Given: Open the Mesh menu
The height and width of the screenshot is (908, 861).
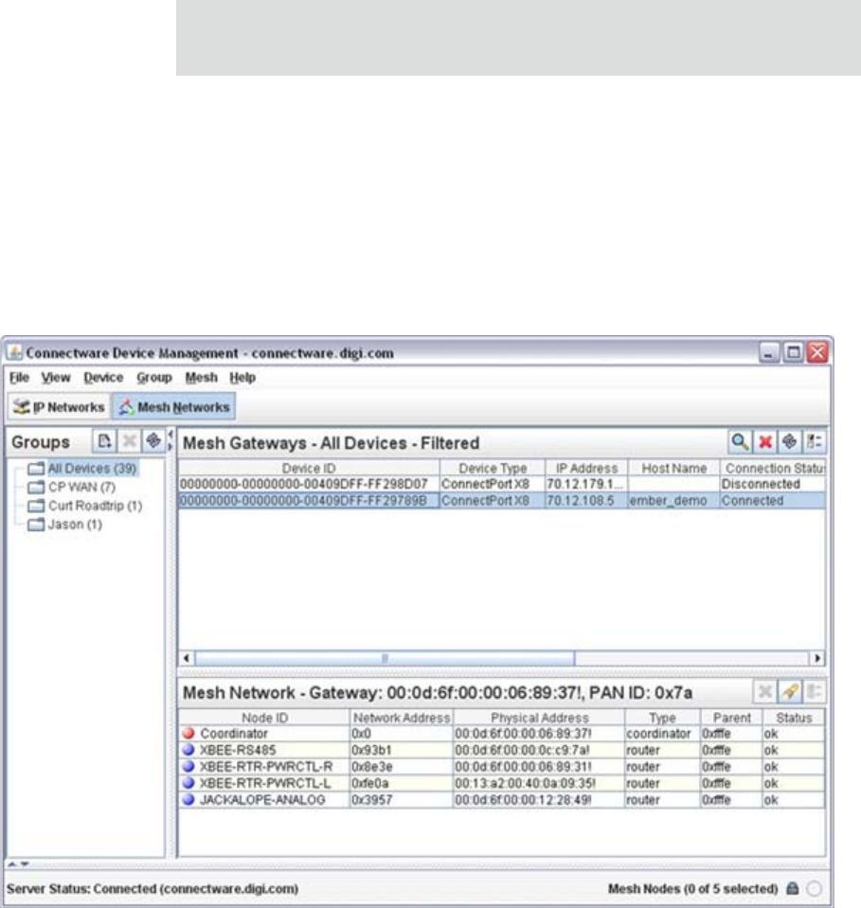Looking at the screenshot, I should (x=201, y=378).
